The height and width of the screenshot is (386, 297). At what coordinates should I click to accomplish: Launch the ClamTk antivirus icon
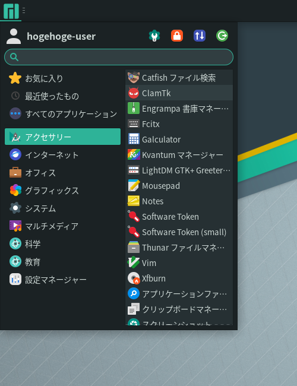[134, 93]
